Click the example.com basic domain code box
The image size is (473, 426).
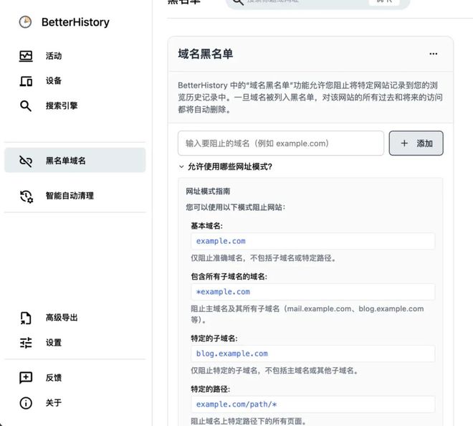click(312, 241)
